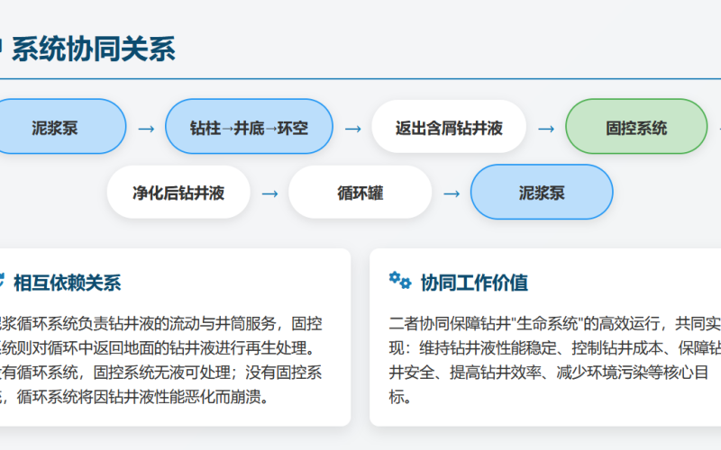Click the 相互依赖关系 card title

tap(67, 283)
